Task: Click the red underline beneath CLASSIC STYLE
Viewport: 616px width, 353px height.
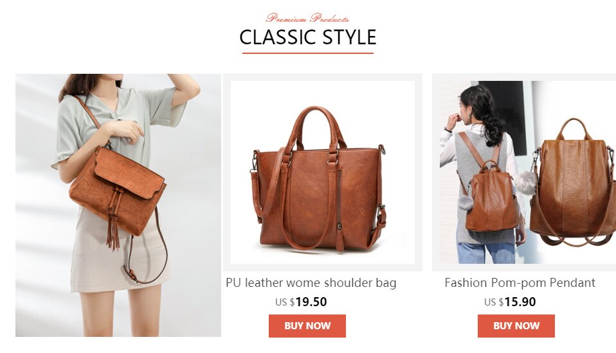Action: (308, 53)
